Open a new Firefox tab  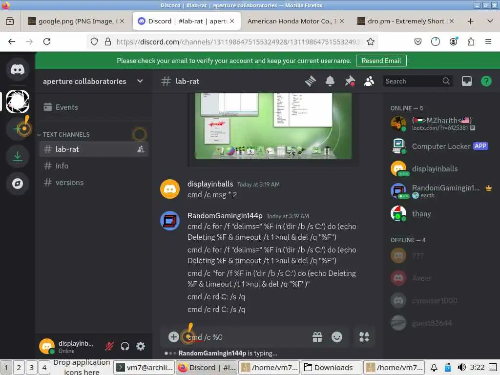coord(470,21)
